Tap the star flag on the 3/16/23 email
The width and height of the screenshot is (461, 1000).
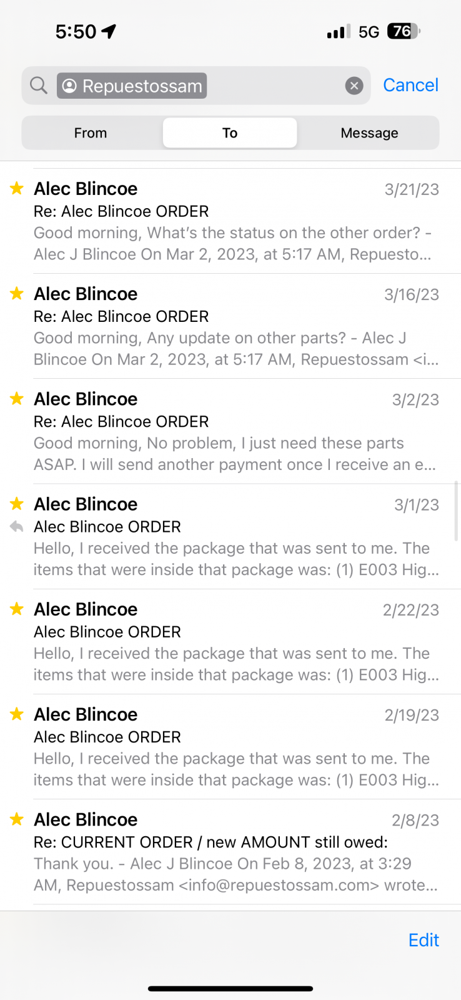[x=17, y=293]
